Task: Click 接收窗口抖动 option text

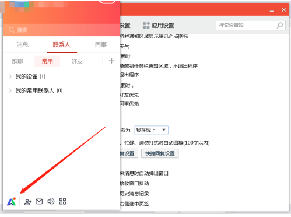Action: click(135, 184)
